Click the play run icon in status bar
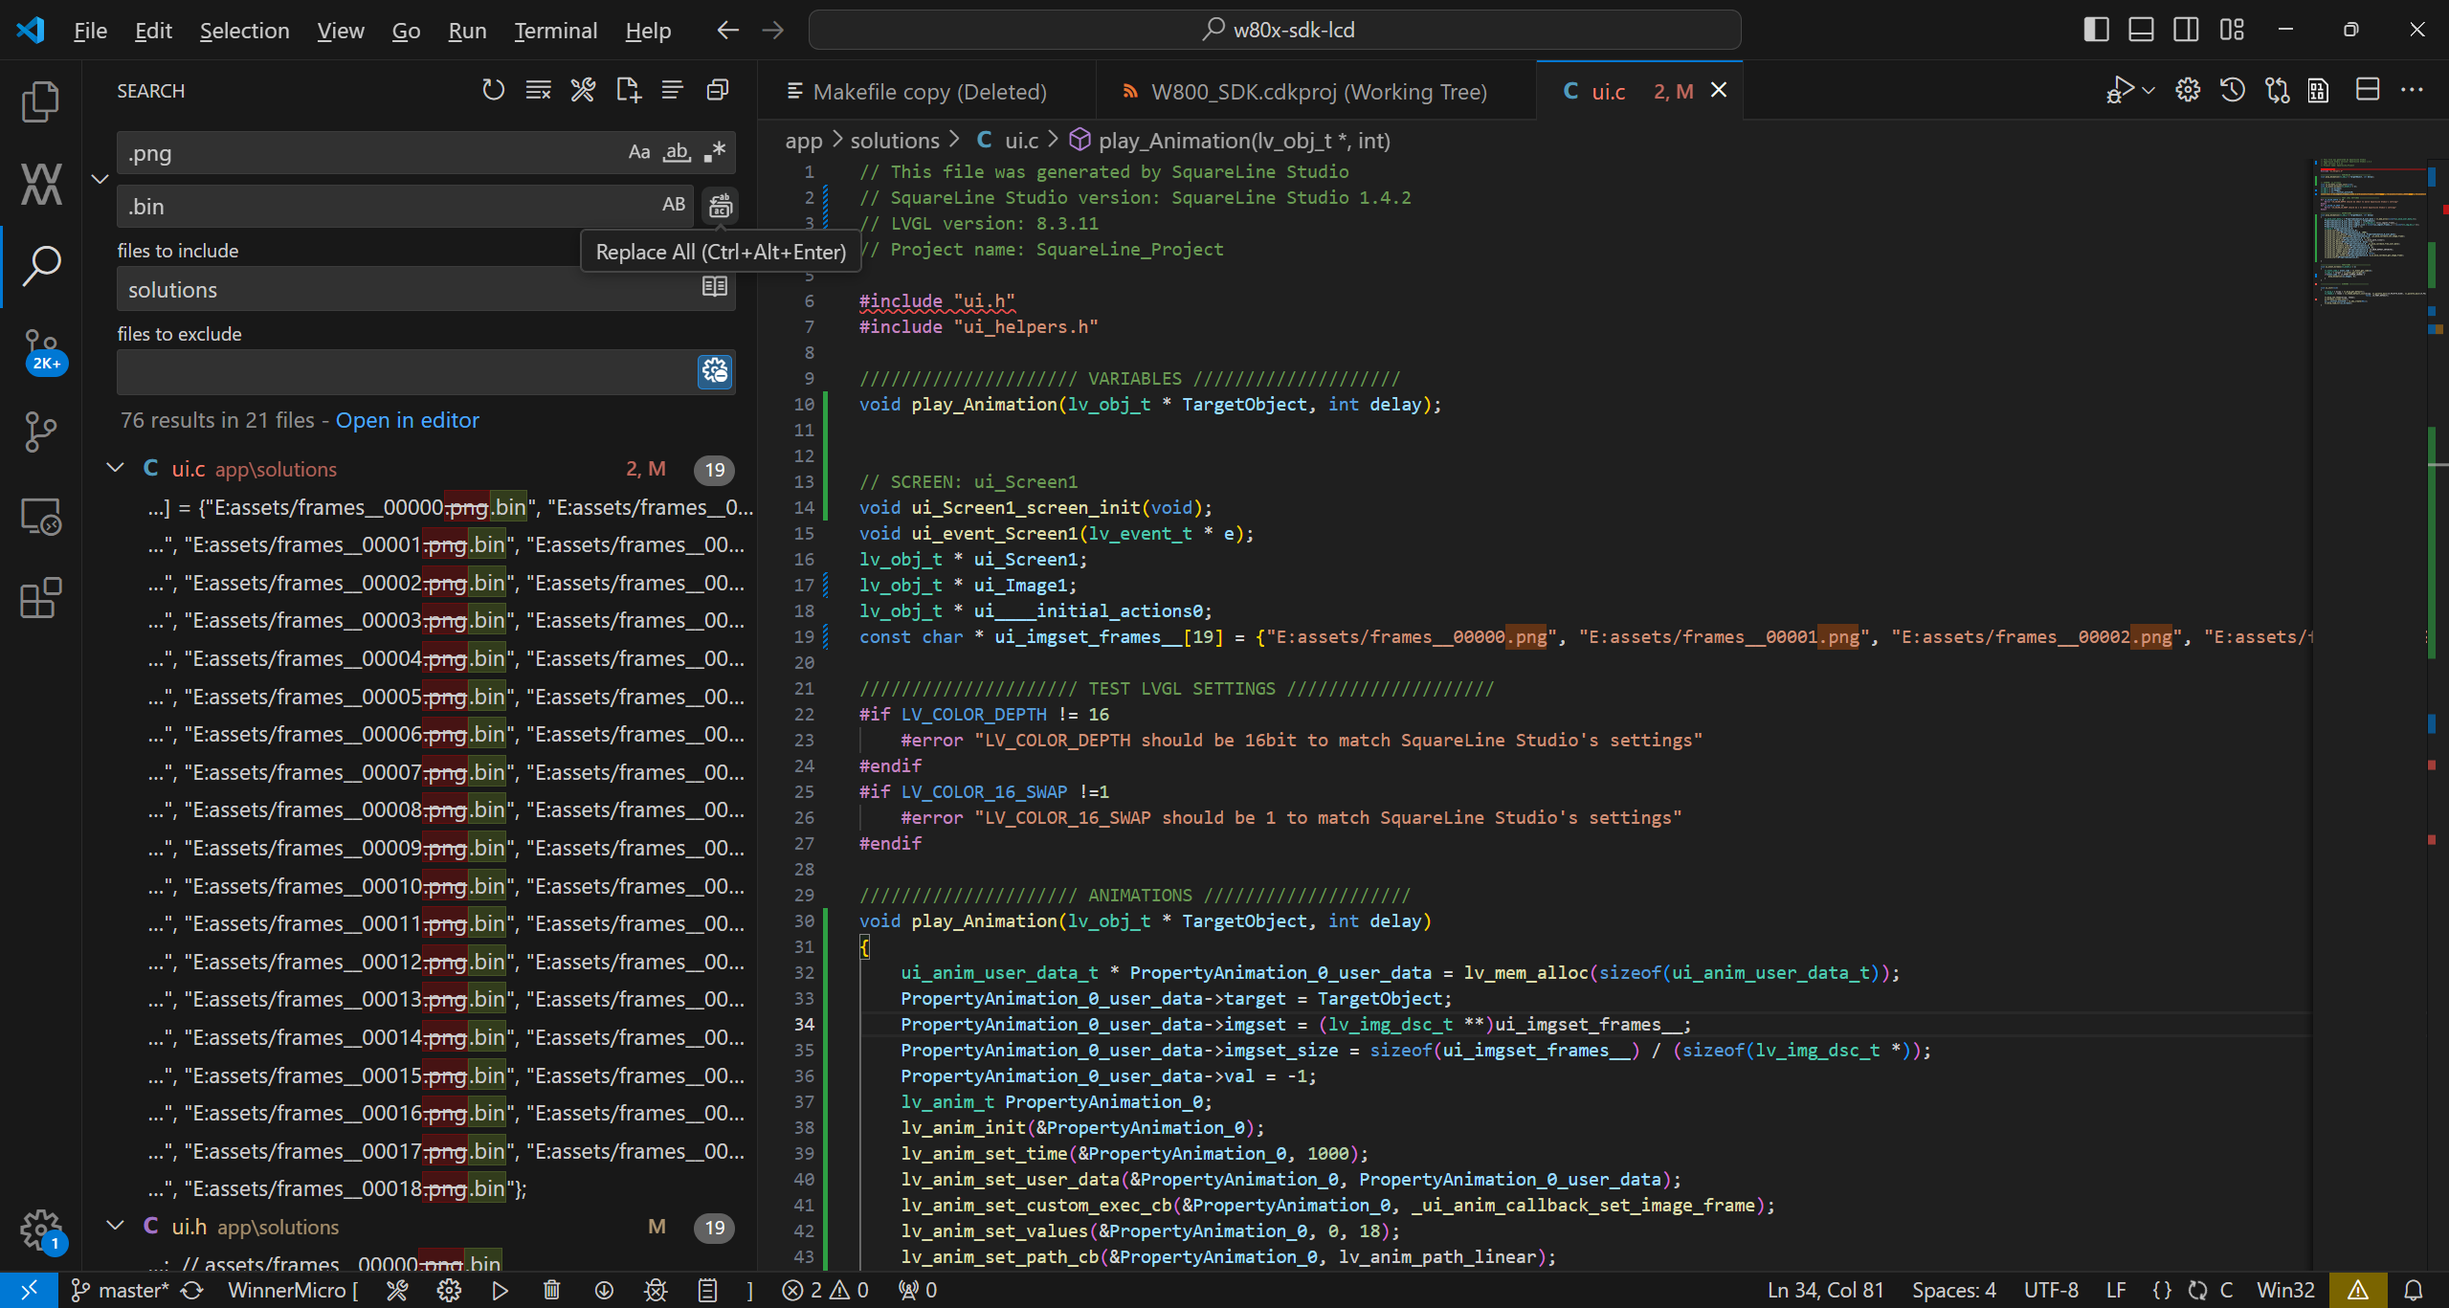Image resolution: width=2449 pixels, height=1308 pixels. click(x=500, y=1290)
